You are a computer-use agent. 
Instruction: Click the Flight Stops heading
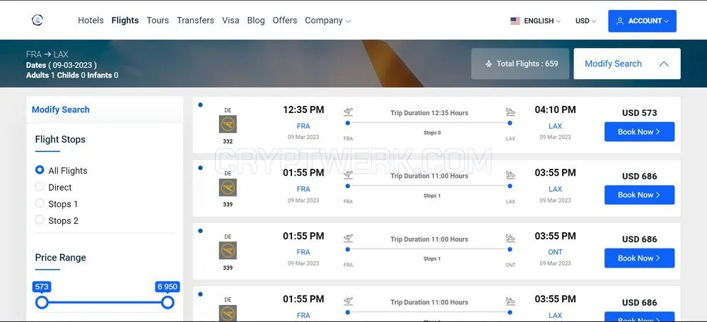60,139
